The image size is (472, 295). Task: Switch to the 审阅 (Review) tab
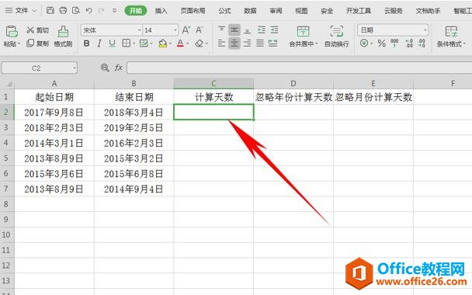click(276, 11)
